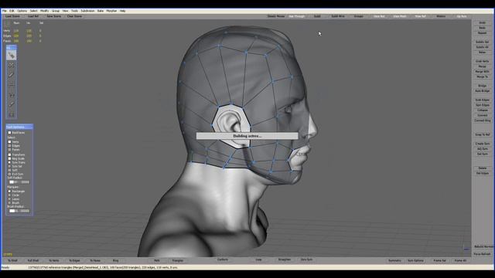Screen dimensions: 495x278
Task: Click the Auto Bridge button
Action: click(x=482, y=91)
